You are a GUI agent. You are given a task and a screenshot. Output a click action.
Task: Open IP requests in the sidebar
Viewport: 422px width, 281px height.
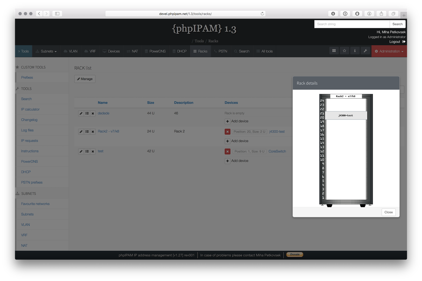pos(29,140)
